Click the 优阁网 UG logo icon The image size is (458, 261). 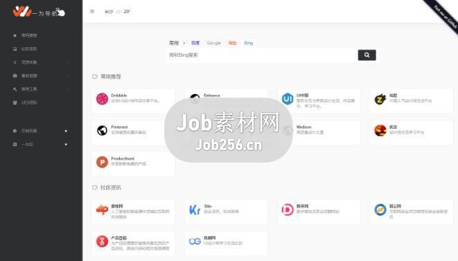(x=195, y=241)
